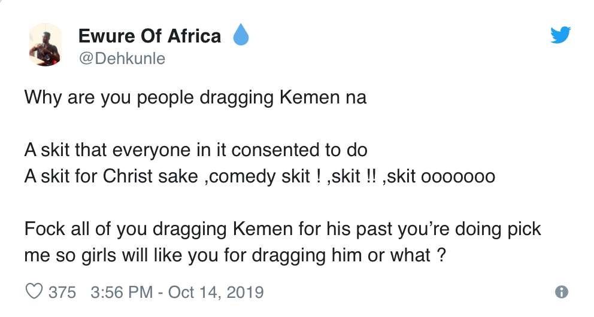
Task: Like the tweet with the heart icon
Action: 34,292
